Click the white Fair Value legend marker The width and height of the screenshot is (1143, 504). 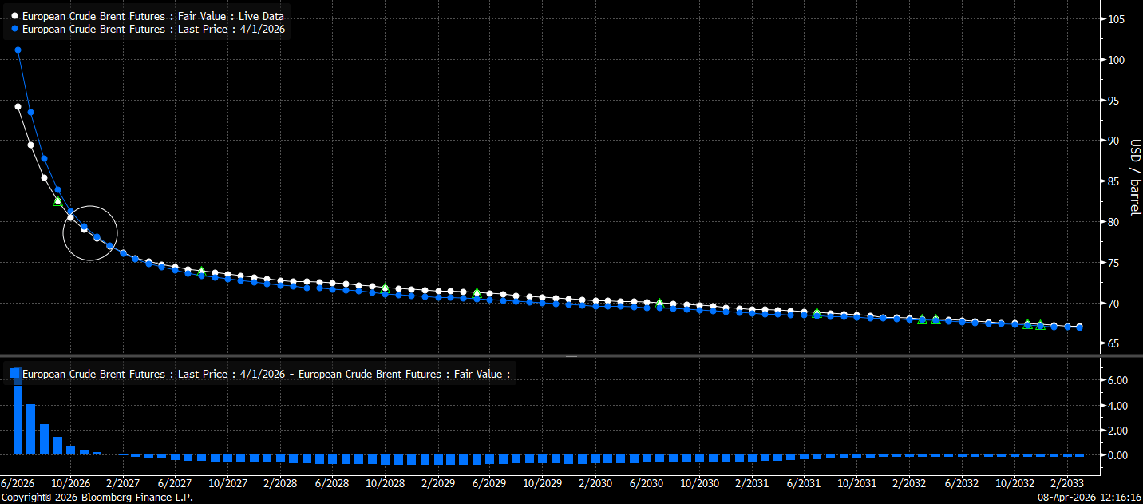click(x=14, y=16)
